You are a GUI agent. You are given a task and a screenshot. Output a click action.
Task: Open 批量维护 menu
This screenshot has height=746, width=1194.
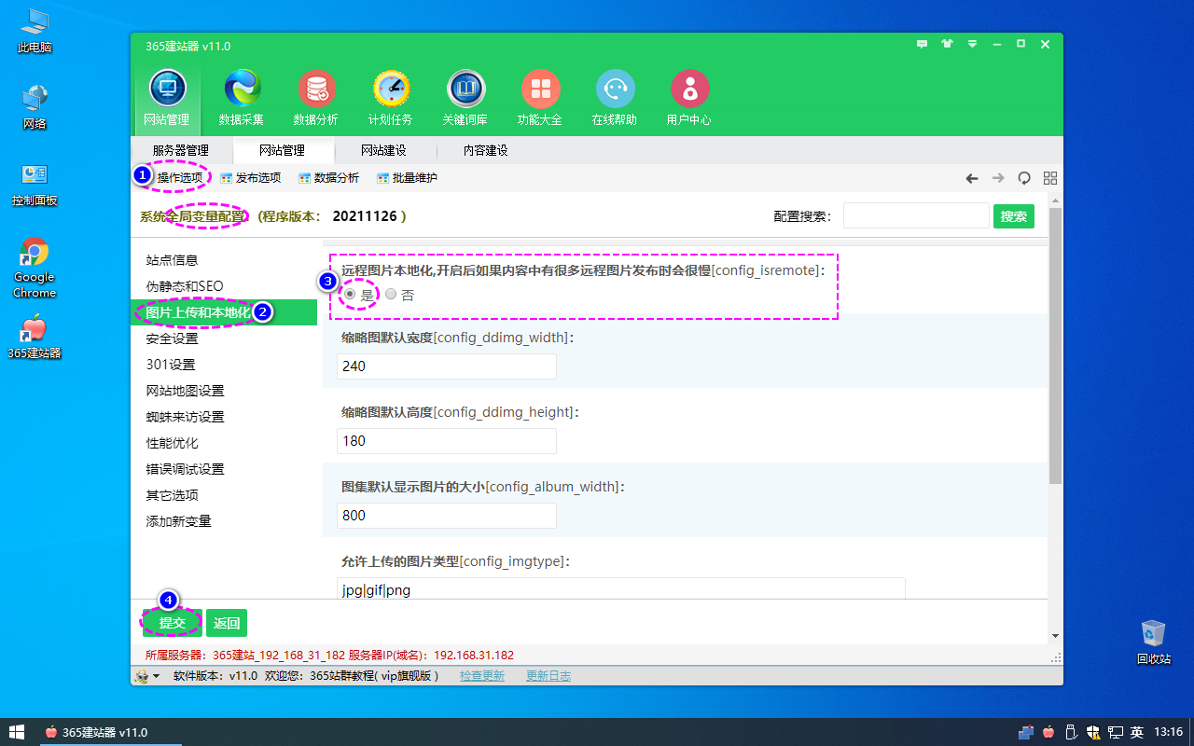(407, 178)
